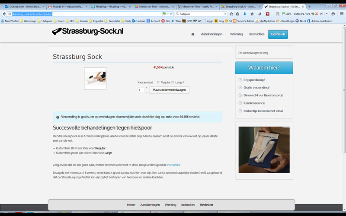This screenshot has height=216, width=346.
Task: Open a new tab with the plus button
Action: [x=309, y=6]
